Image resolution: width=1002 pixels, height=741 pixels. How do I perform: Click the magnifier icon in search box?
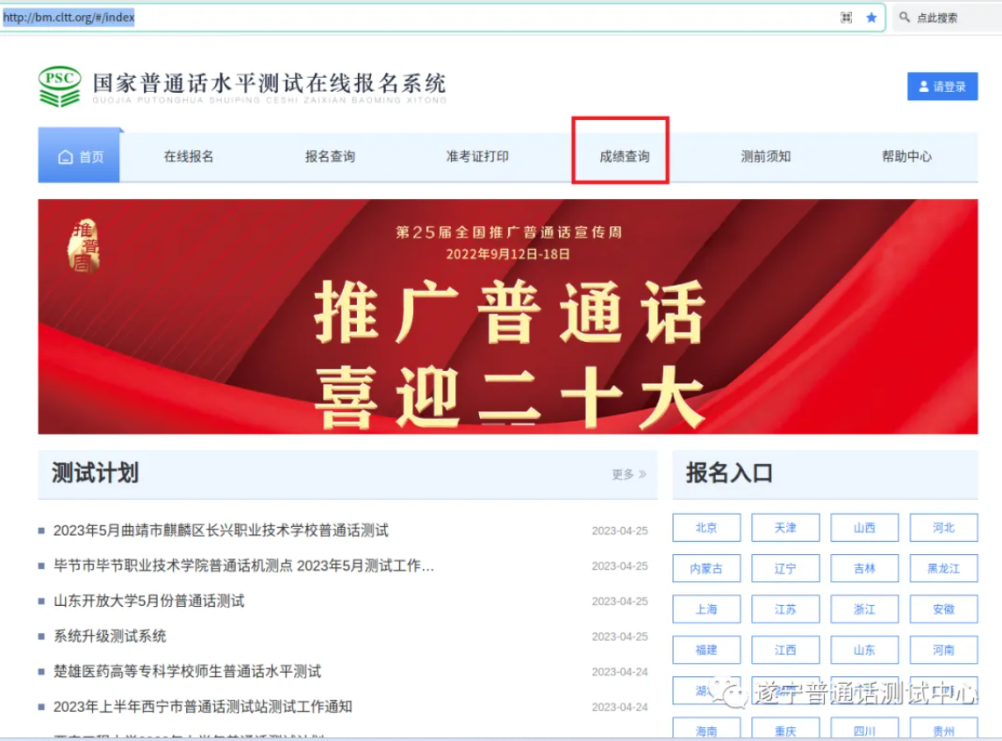click(905, 18)
